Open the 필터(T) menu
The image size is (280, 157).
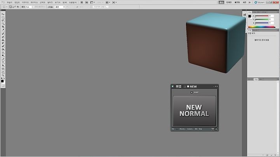coord(50,2)
